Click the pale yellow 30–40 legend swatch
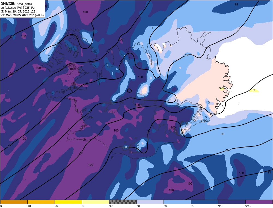273x208 pixels. [96, 202]
